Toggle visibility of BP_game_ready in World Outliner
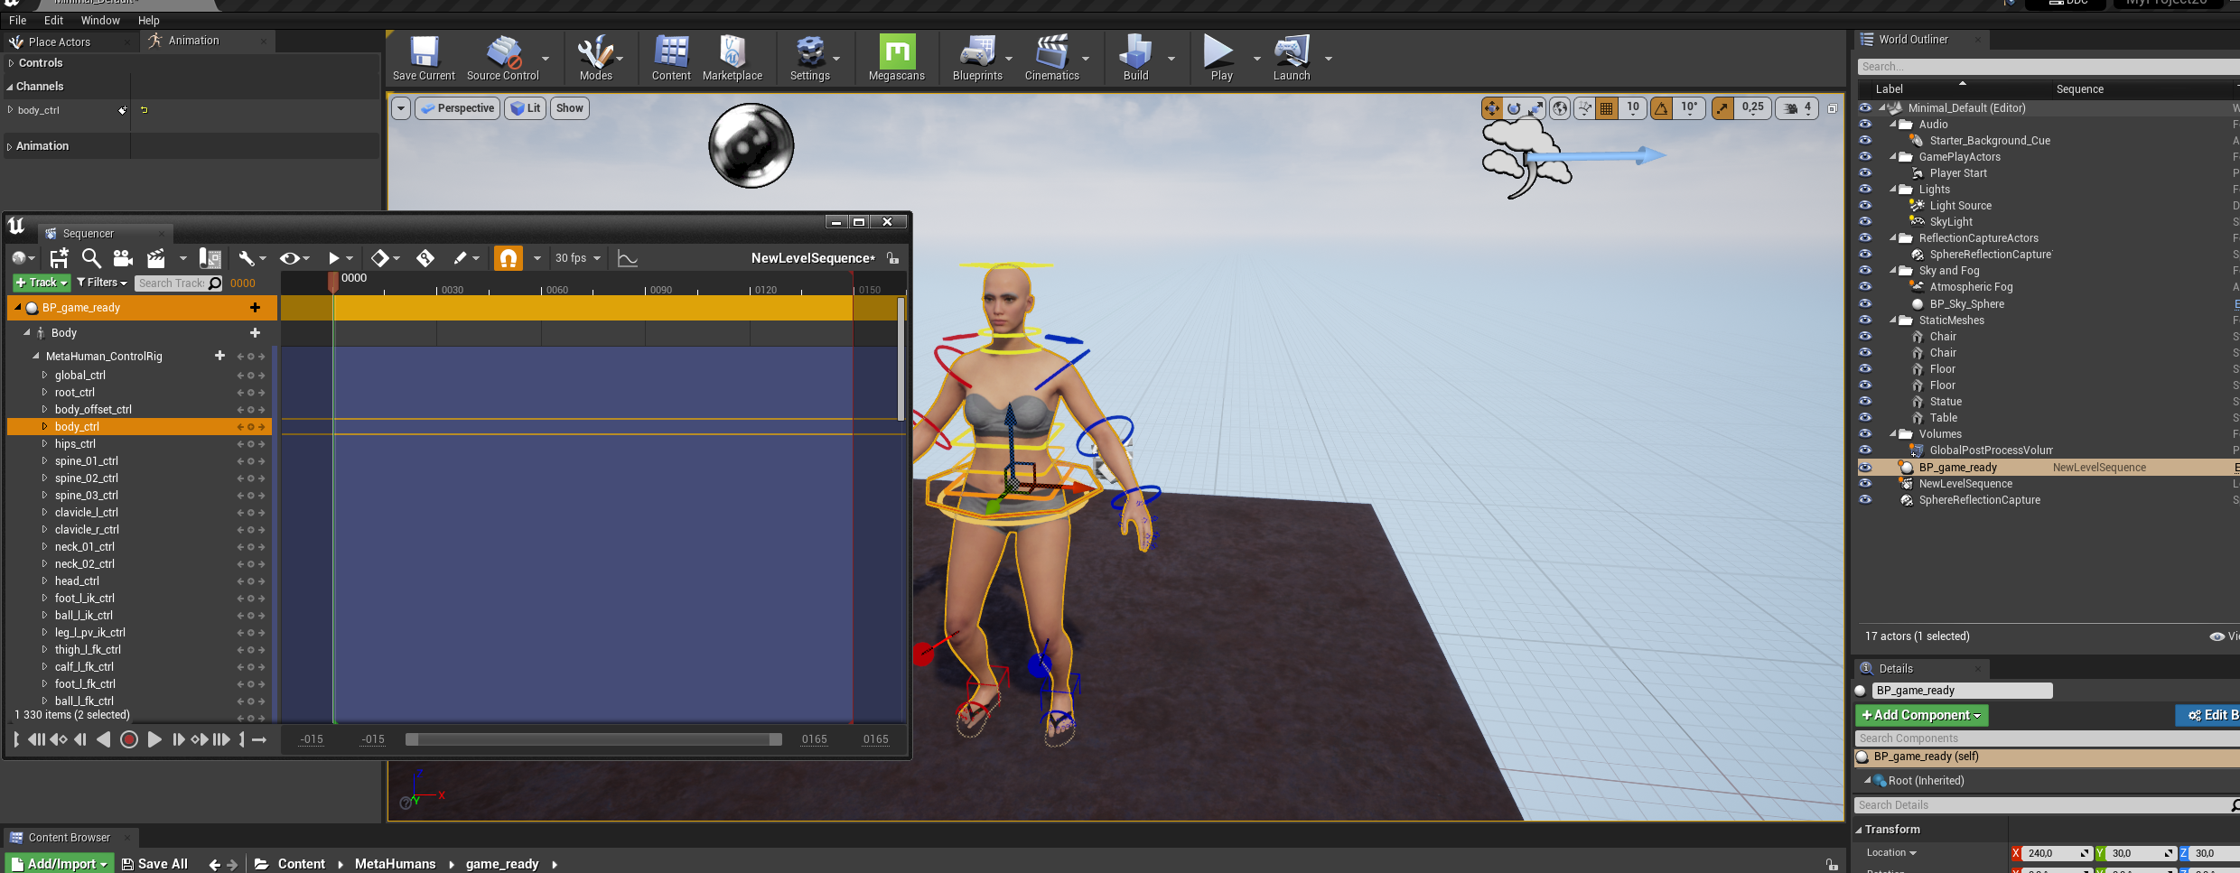The image size is (2240, 873). click(1865, 468)
